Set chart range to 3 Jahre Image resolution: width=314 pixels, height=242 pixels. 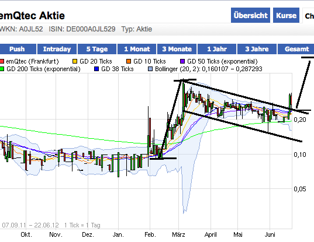257,49
